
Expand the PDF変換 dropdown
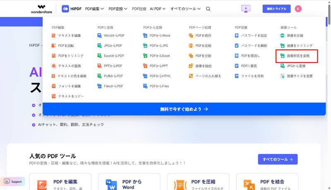118,9
